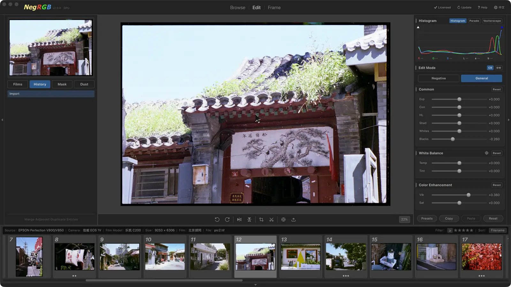Screen dimensions: 511x287
Task: Collapse the filmstrip with bottom arrow
Action: coord(255,285)
